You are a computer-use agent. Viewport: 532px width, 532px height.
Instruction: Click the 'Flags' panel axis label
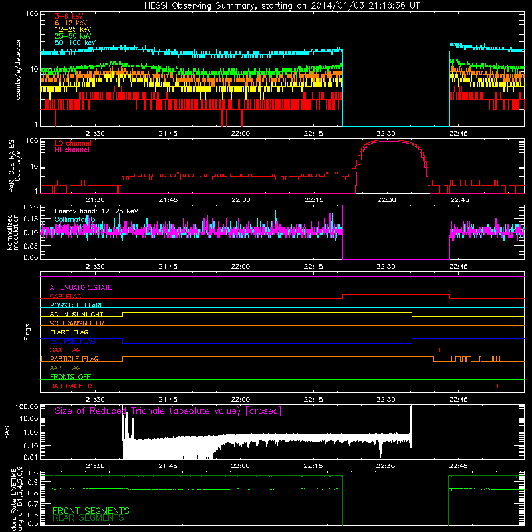pyautogui.click(x=27, y=332)
